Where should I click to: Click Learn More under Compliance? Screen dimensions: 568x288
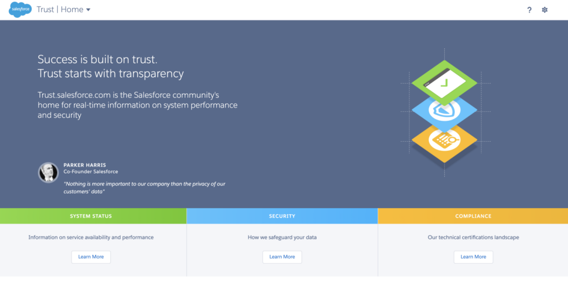[474, 257]
